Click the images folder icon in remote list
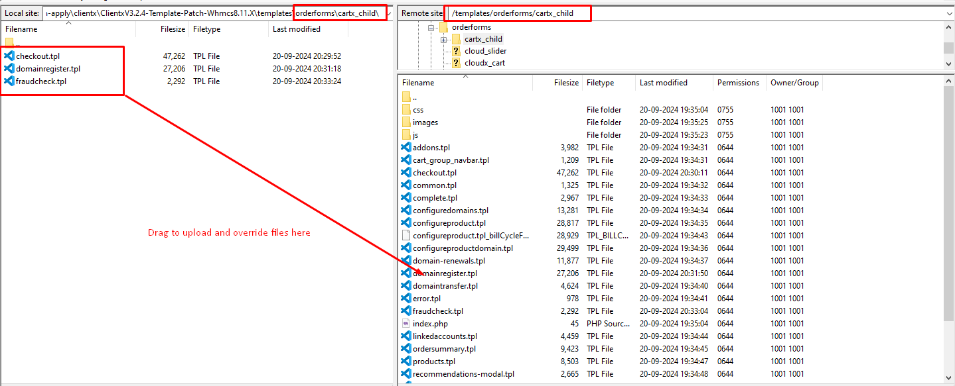955x386 pixels. tap(406, 122)
